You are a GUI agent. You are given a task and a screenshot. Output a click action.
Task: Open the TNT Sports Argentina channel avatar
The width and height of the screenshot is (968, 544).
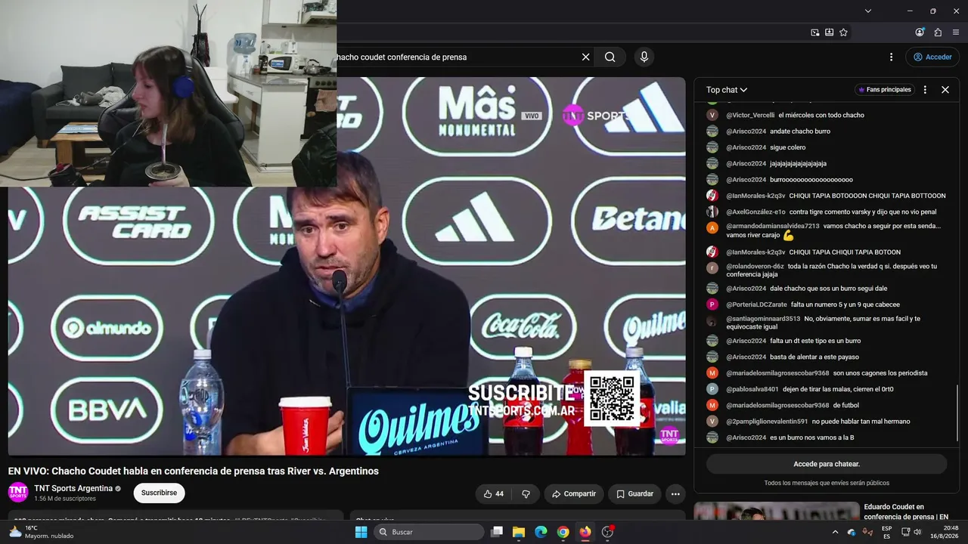click(x=18, y=493)
